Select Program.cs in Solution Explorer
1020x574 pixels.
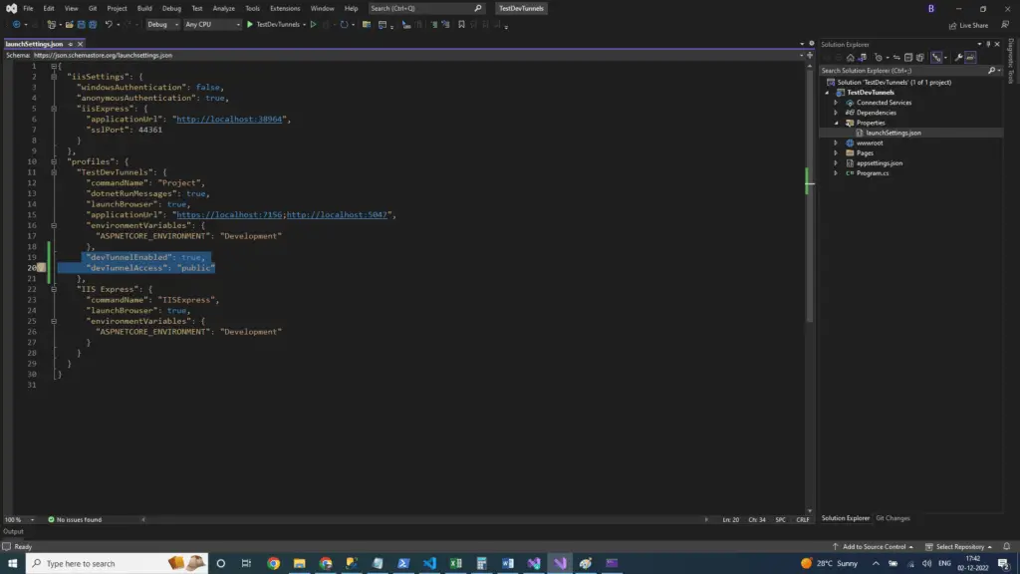pyautogui.click(x=873, y=173)
